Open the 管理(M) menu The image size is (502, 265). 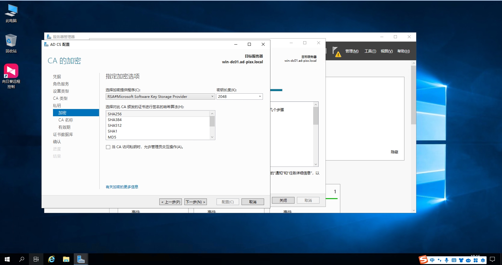coord(352,51)
